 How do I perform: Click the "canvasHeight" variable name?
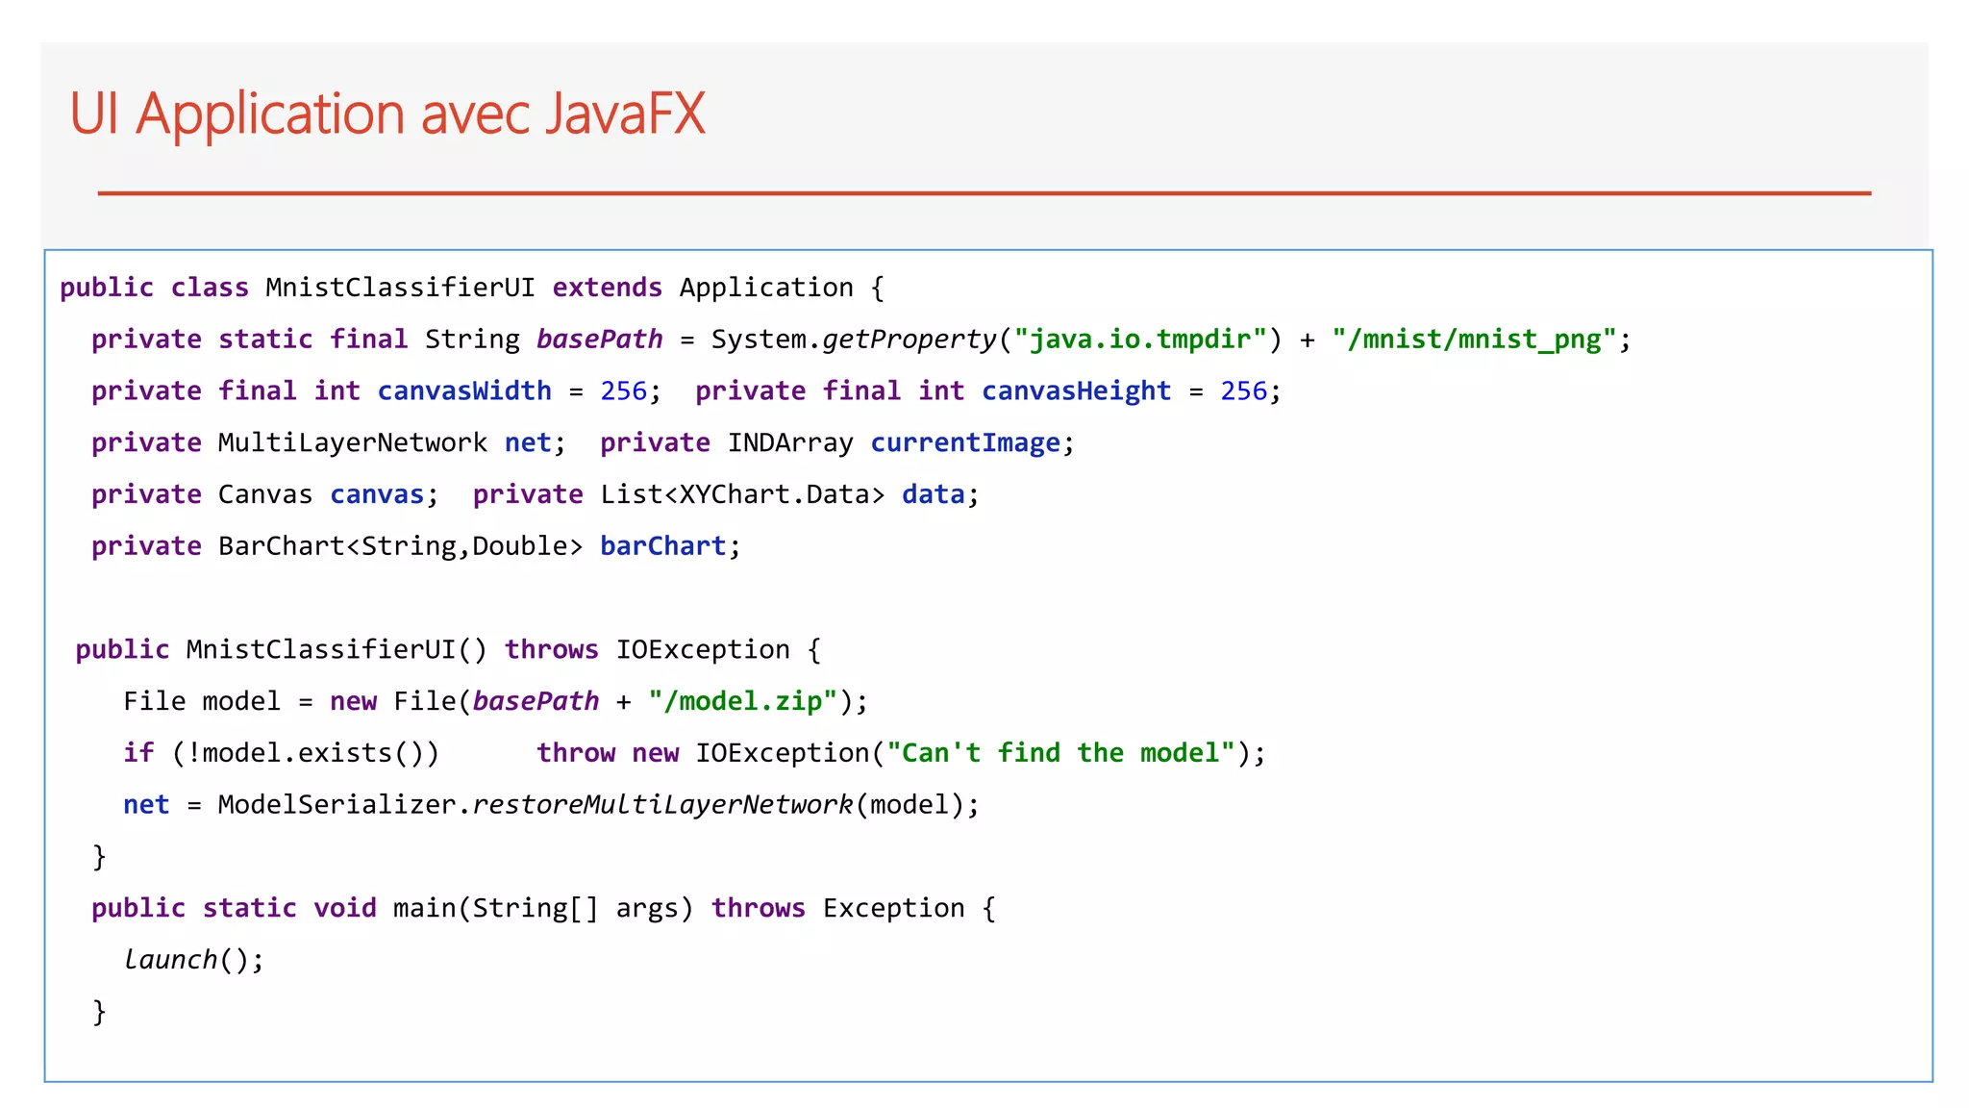(x=1076, y=391)
